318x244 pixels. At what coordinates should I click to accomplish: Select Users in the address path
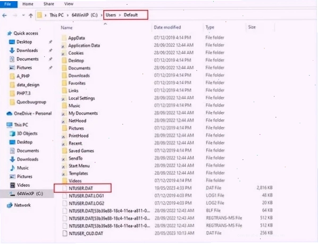[x=111, y=15]
